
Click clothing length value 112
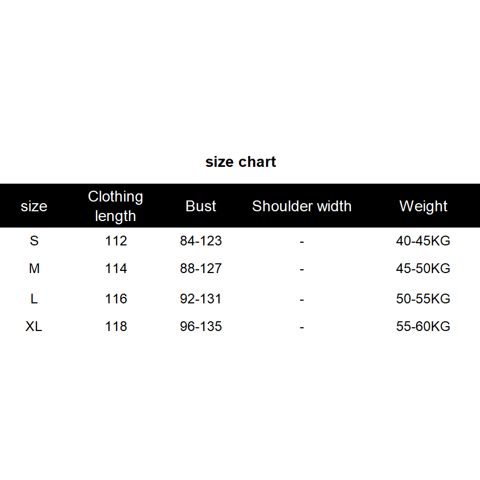(116, 241)
